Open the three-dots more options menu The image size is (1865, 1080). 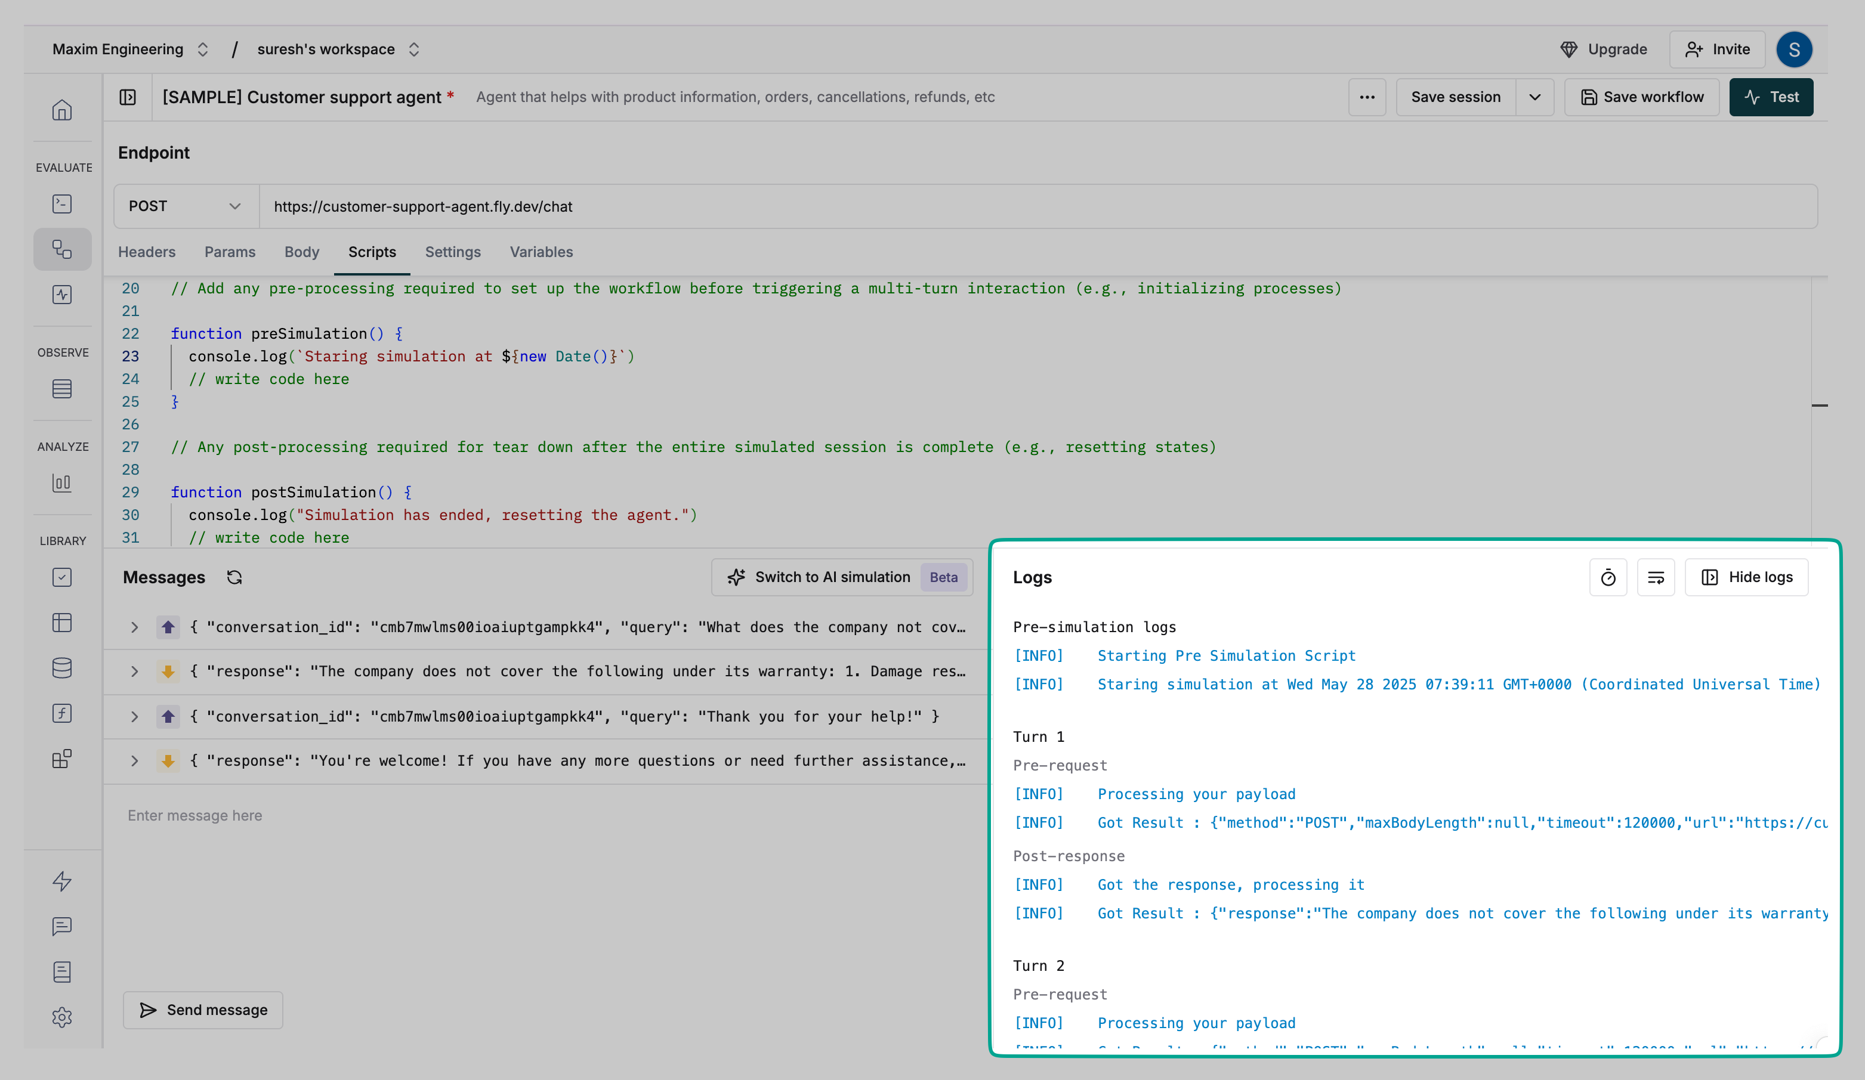coord(1367,97)
